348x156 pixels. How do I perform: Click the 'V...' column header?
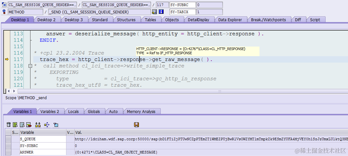point(70,133)
